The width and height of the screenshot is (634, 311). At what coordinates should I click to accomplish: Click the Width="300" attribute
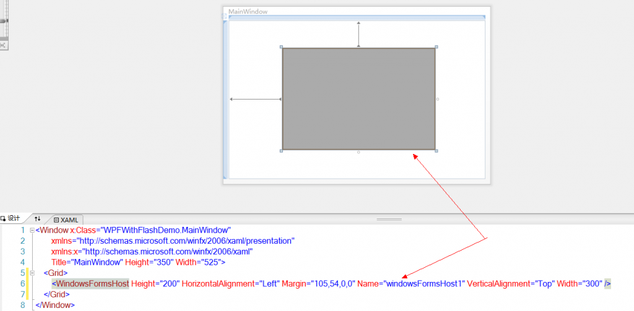580,284
